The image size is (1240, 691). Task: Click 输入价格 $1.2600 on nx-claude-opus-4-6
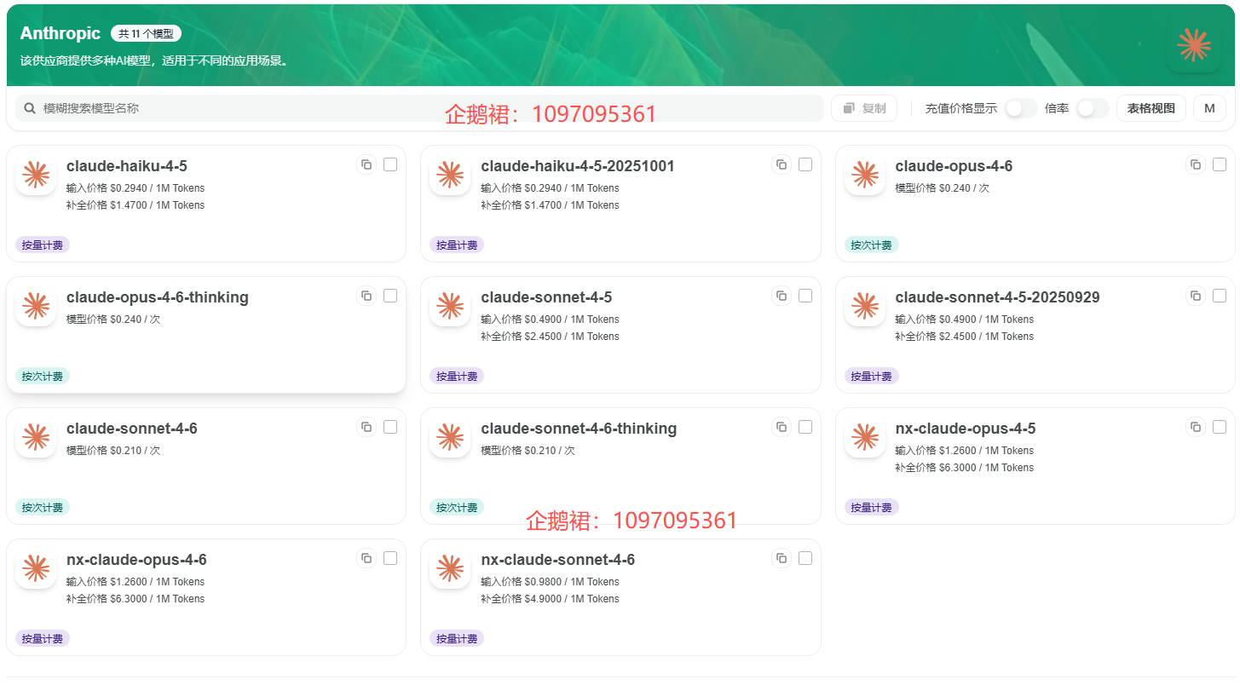[x=136, y=582]
